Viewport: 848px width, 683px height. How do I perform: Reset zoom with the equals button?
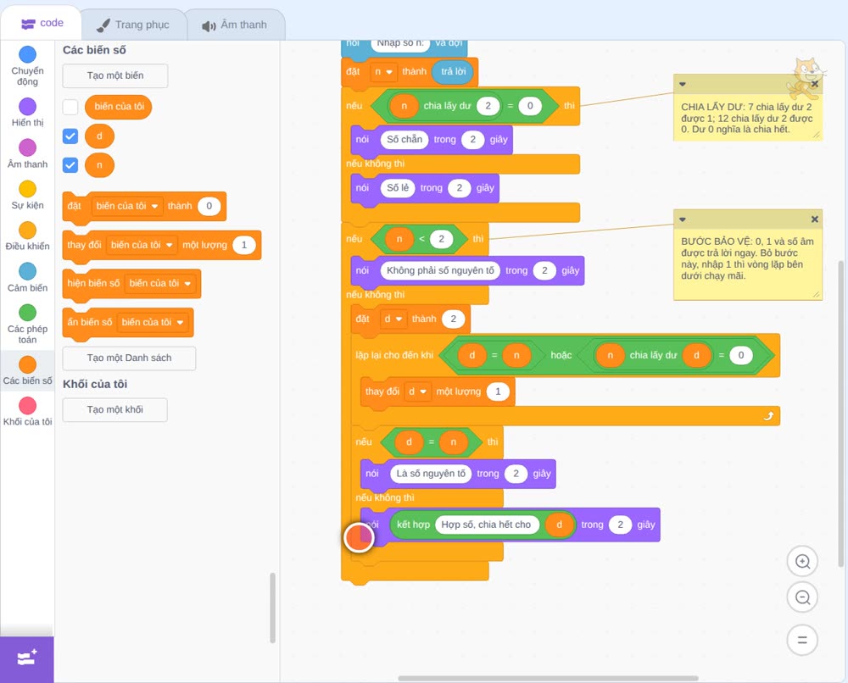(x=802, y=640)
